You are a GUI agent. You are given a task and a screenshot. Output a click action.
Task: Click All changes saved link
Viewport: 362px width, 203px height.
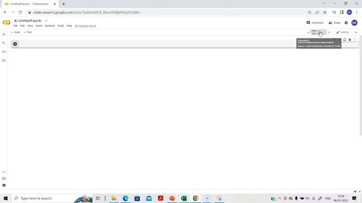pyautogui.click(x=85, y=26)
